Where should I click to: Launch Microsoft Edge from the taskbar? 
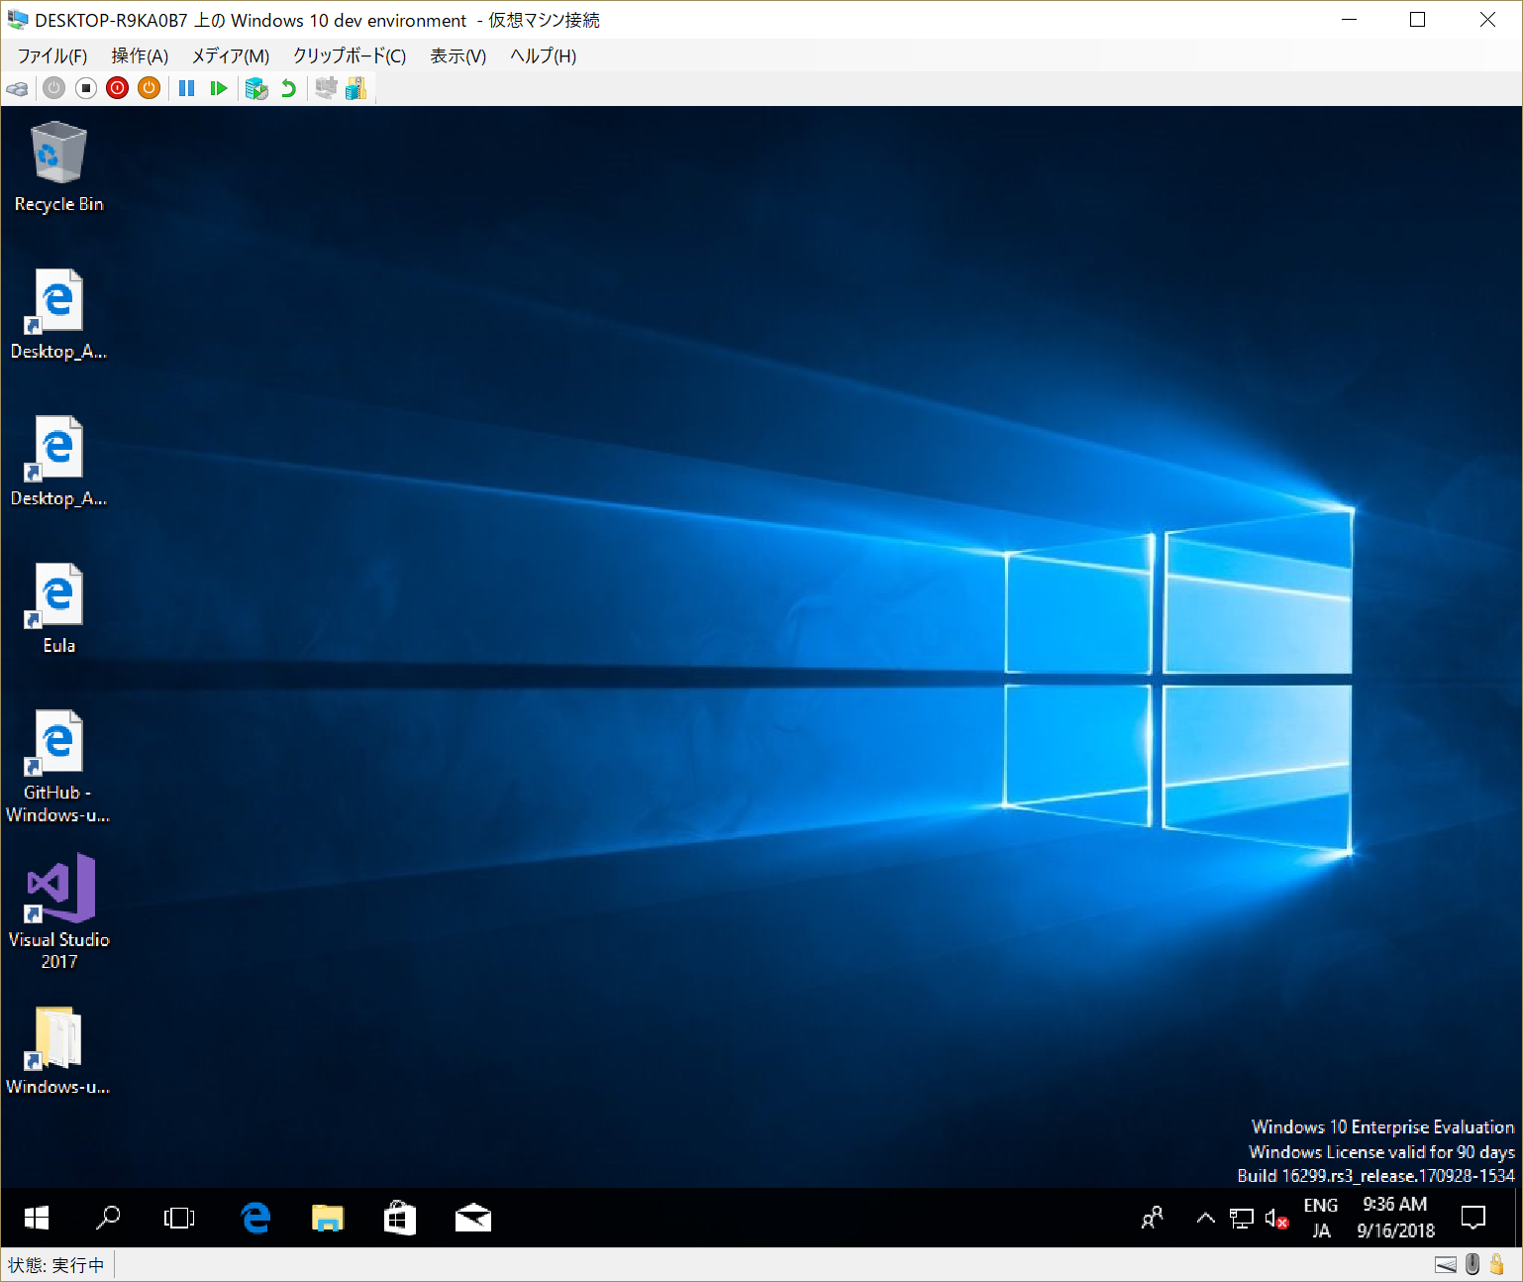click(x=255, y=1218)
